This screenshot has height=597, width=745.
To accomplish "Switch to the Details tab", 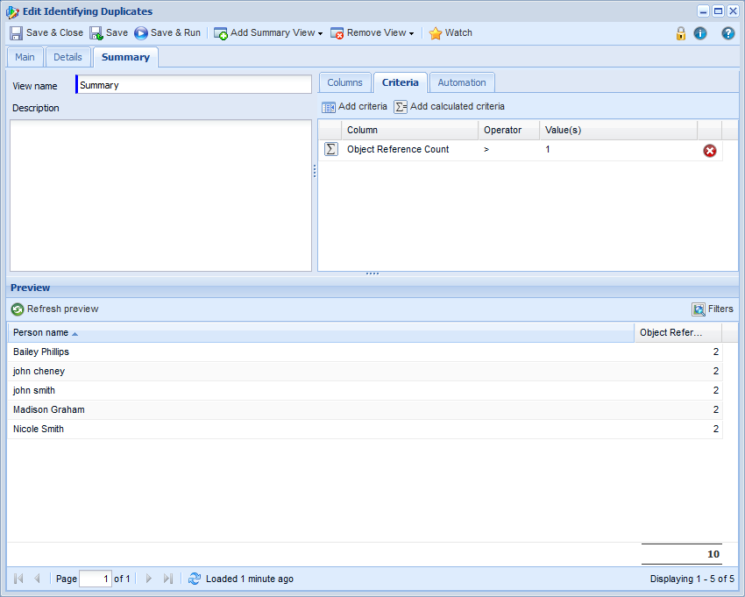I will point(68,57).
